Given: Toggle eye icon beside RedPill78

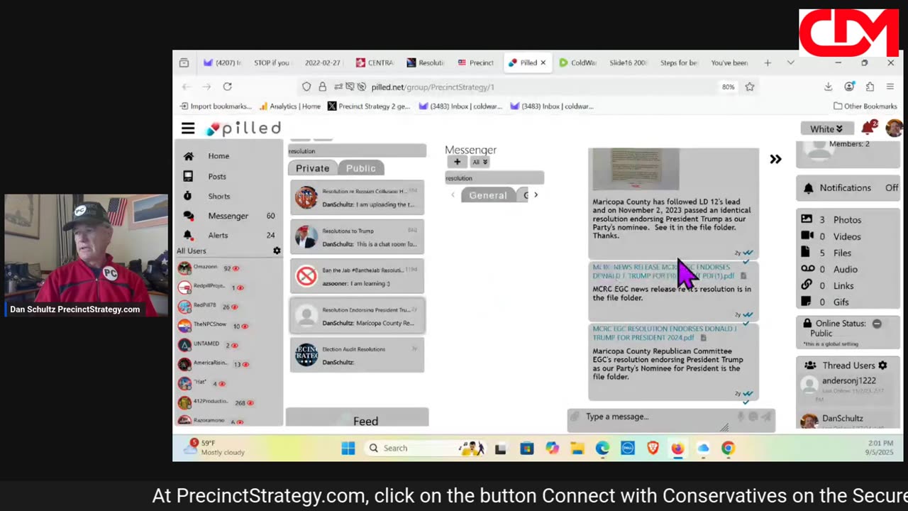Looking at the screenshot, I should click(x=236, y=307).
